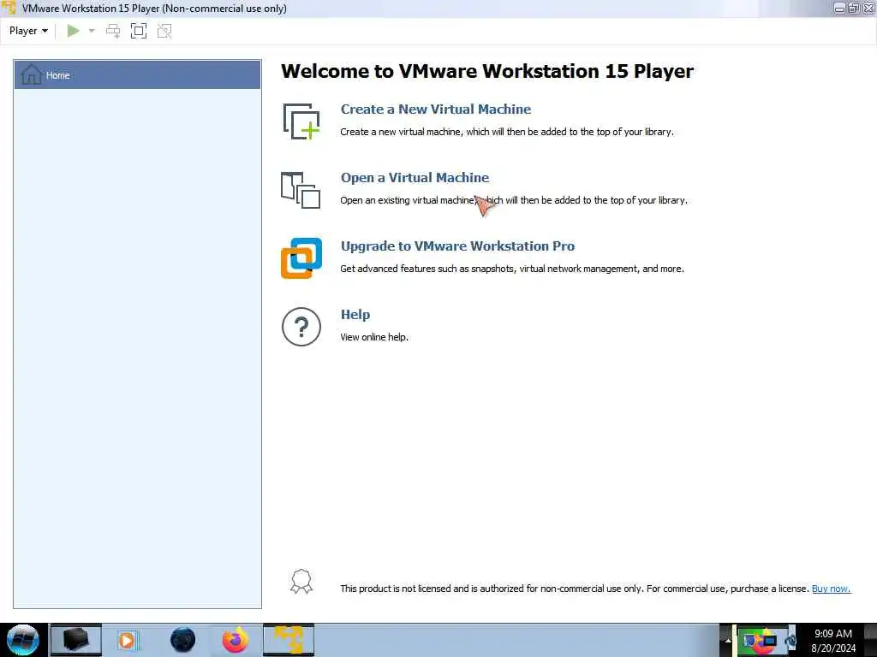Click Upgrade to VMware Workstation Pro link

coord(457,246)
